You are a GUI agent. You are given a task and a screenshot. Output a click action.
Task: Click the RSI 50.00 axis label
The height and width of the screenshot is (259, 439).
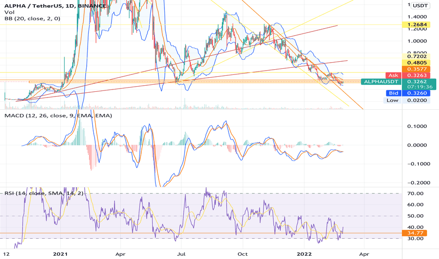coord(415,216)
